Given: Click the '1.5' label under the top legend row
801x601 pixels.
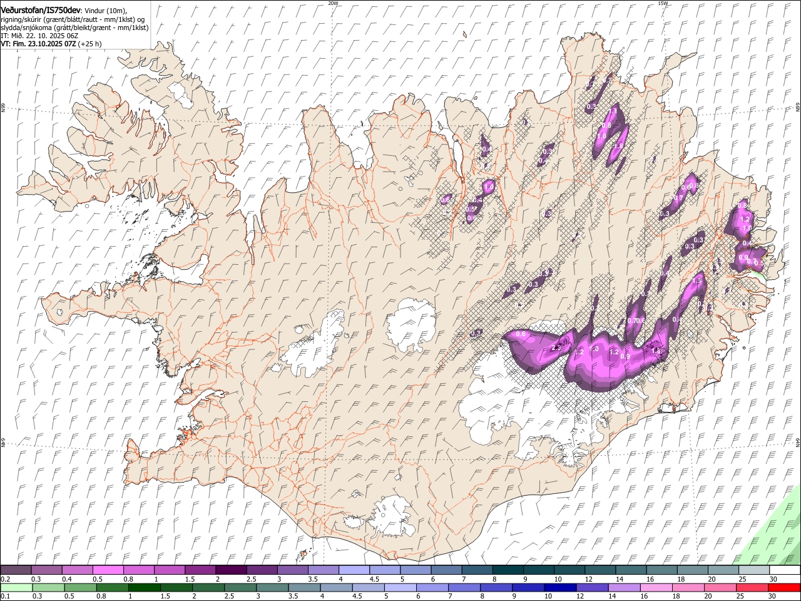Looking at the screenshot, I should click(x=190, y=578).
